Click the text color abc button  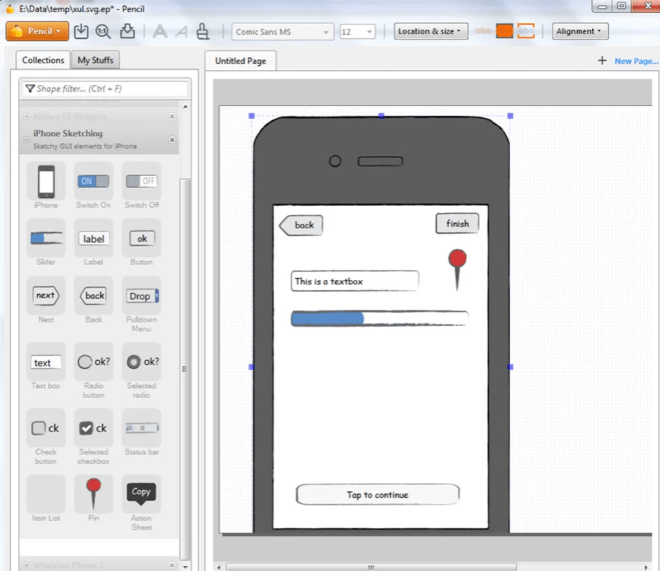[x=483, y=31]
